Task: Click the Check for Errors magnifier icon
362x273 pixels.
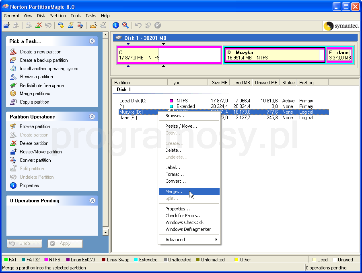Action: point(125,25)
